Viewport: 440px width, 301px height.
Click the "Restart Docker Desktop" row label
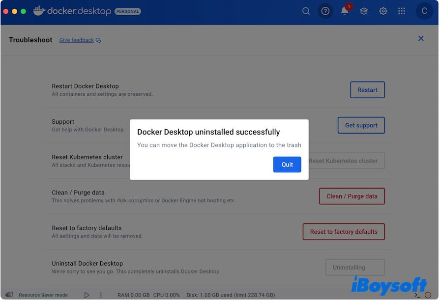pos(86,86)
